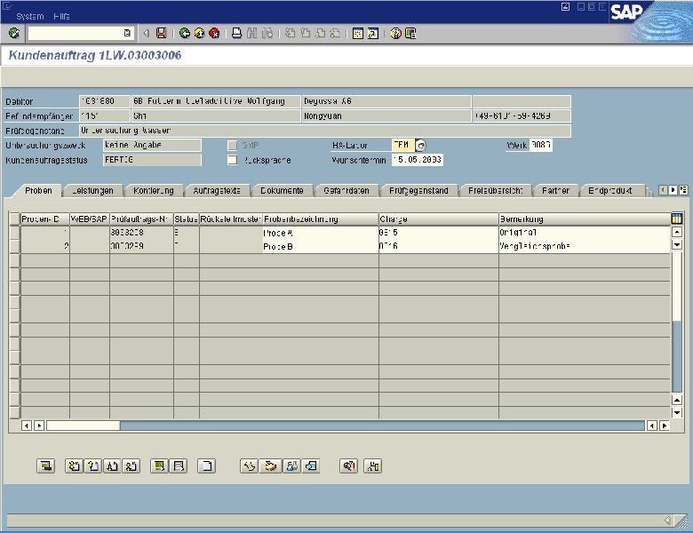The width and height of the screenshot is (693, 533).
Task: Click the Rückstellmuster column header
Action: pos(231,219)
